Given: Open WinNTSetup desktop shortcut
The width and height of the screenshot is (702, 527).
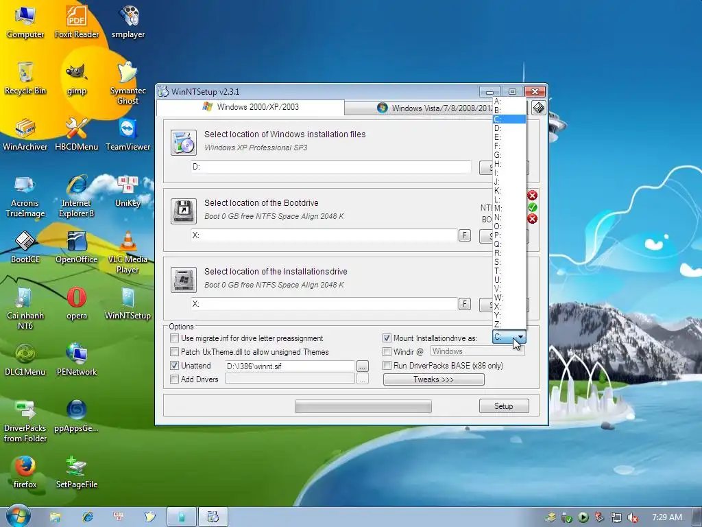Looking at the screenshot, I should pos(128,304).
